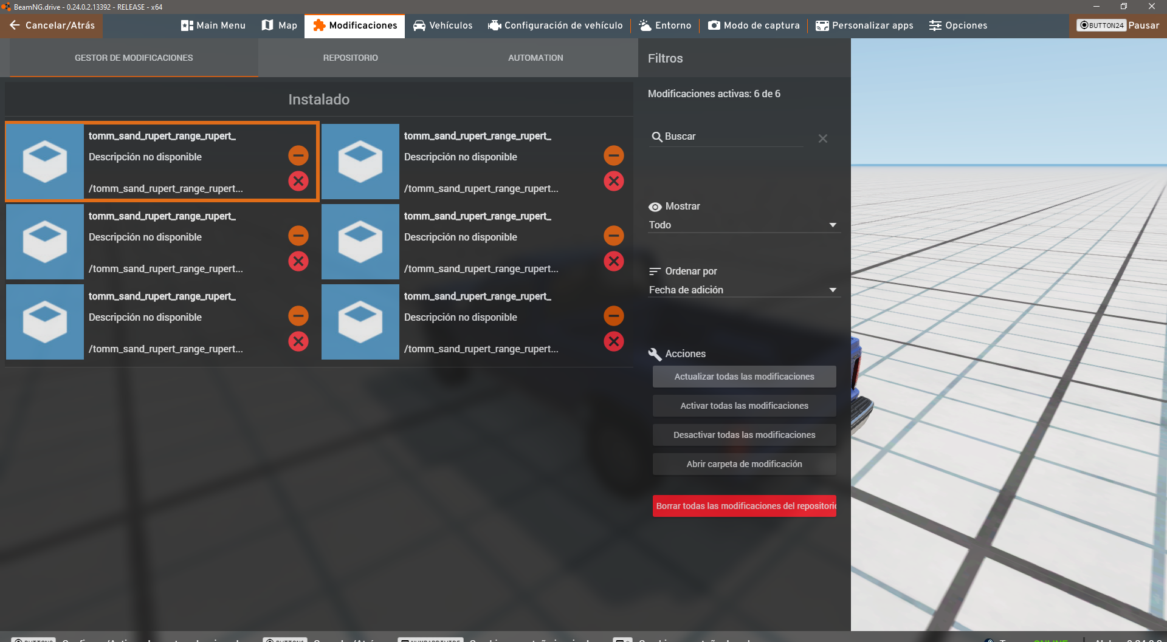This screenshot has height=642, width=1167.
Task: Delete the middle-left mod with red X
Action: pos(298,261)
